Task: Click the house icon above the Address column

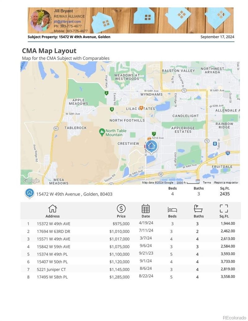Action: (52, 209)
